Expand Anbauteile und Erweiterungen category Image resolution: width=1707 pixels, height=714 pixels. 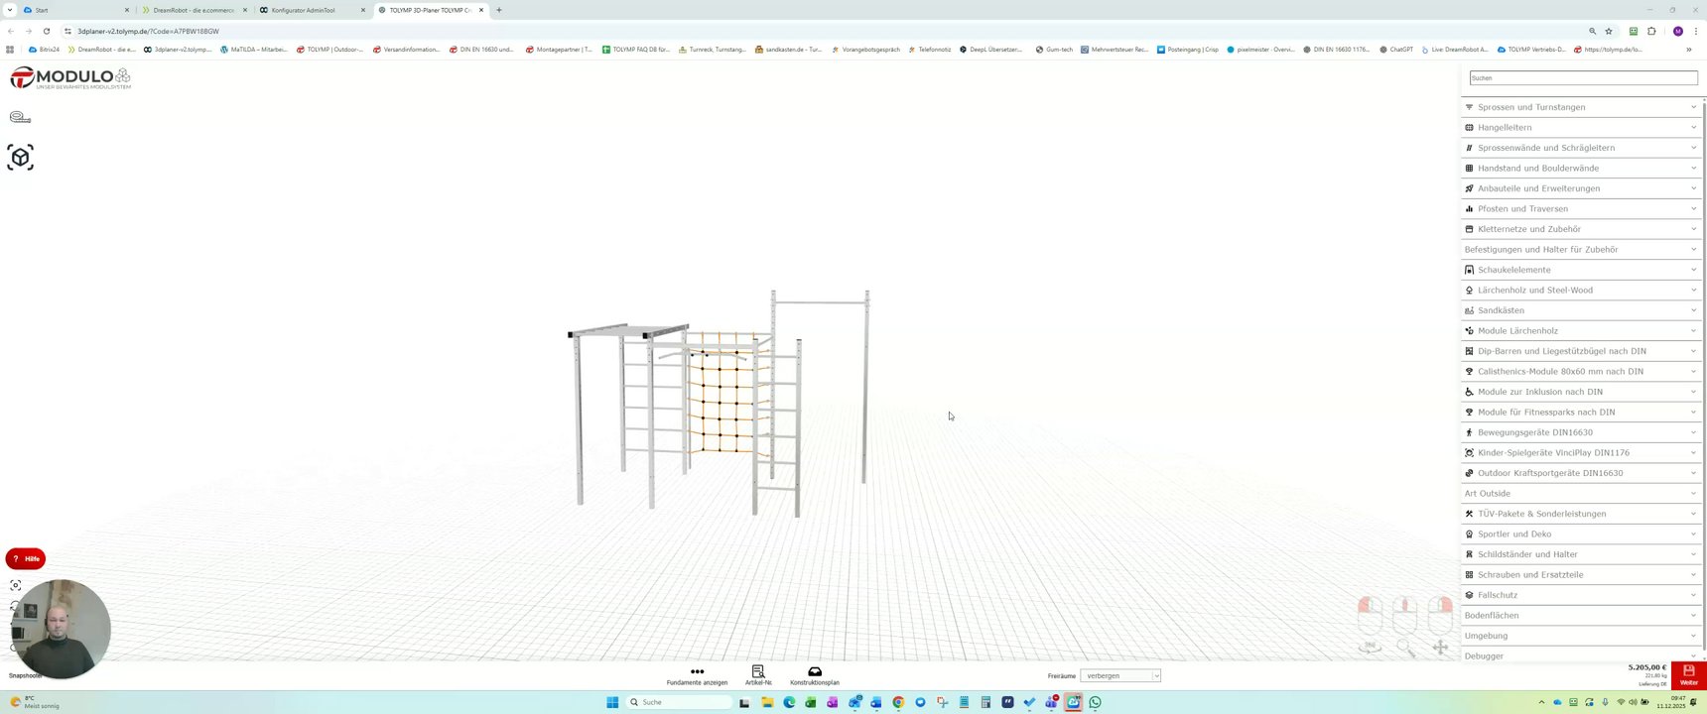pos(1581,188)
